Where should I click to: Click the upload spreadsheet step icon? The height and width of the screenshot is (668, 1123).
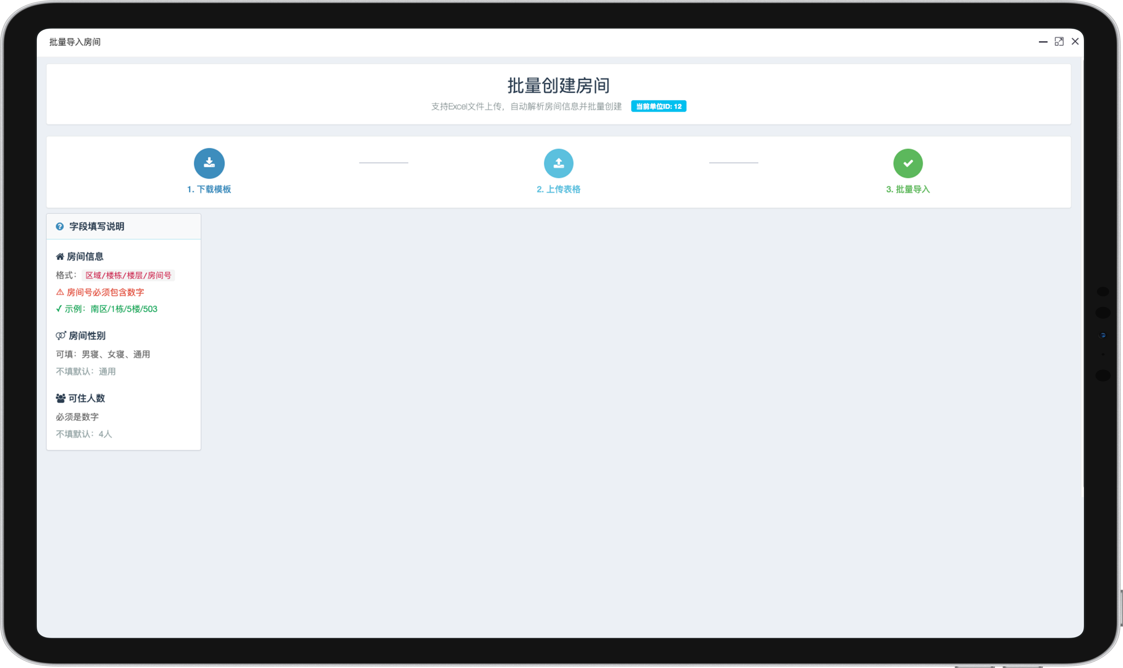tap(558, 163)
